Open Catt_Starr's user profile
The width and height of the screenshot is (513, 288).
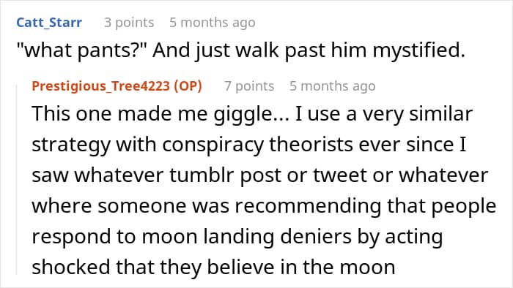coord(49,23)
